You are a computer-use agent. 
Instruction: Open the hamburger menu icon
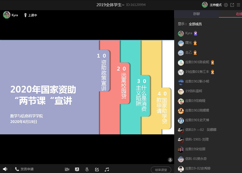click(x=238, y=5)
